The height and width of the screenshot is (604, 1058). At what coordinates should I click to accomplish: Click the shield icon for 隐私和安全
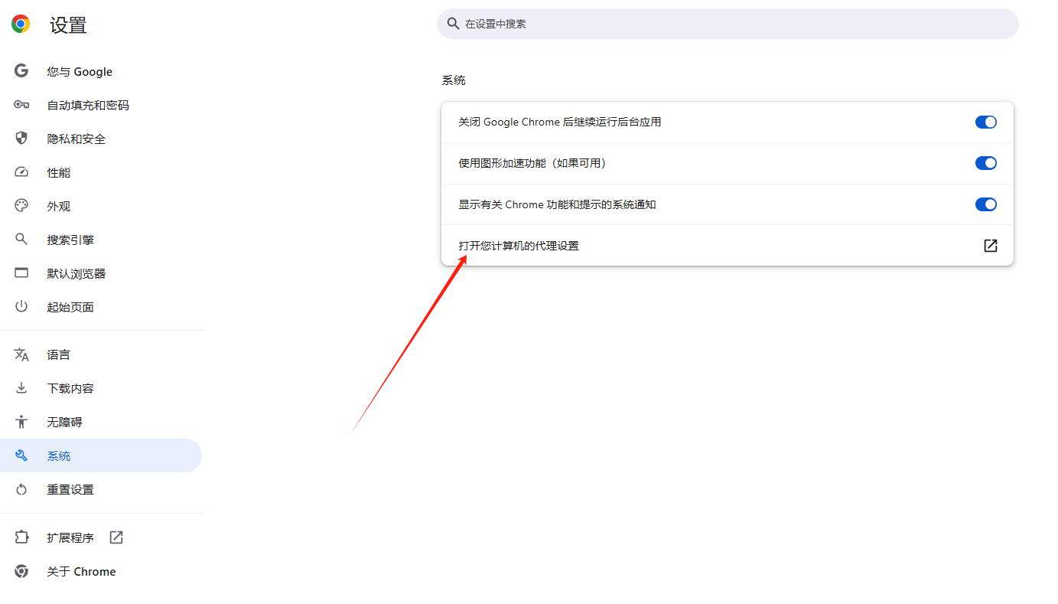[21, 139]
